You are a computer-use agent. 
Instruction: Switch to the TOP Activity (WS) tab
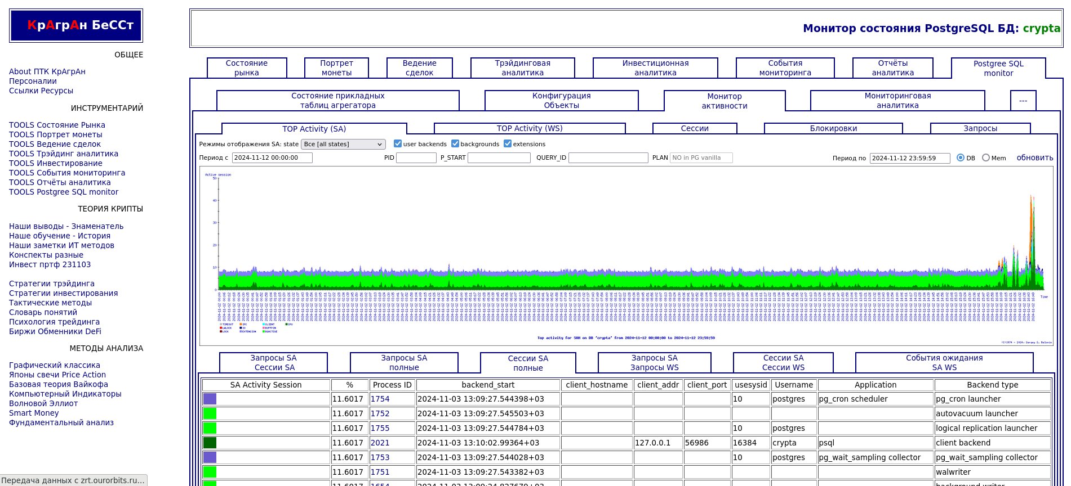coord(530,128)
